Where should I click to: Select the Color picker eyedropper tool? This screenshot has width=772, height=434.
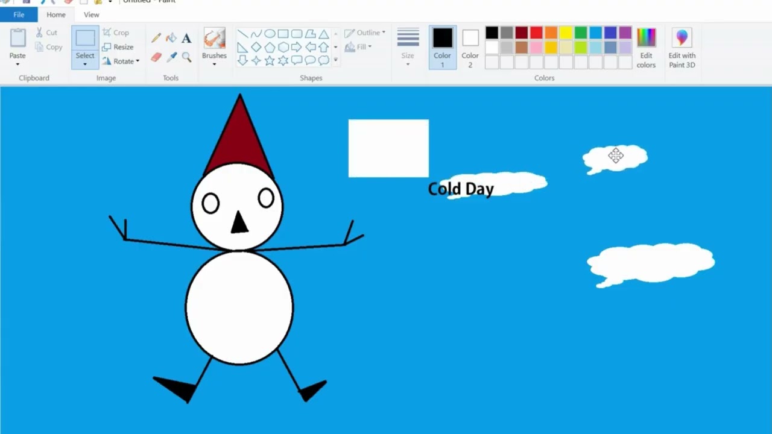171,57
